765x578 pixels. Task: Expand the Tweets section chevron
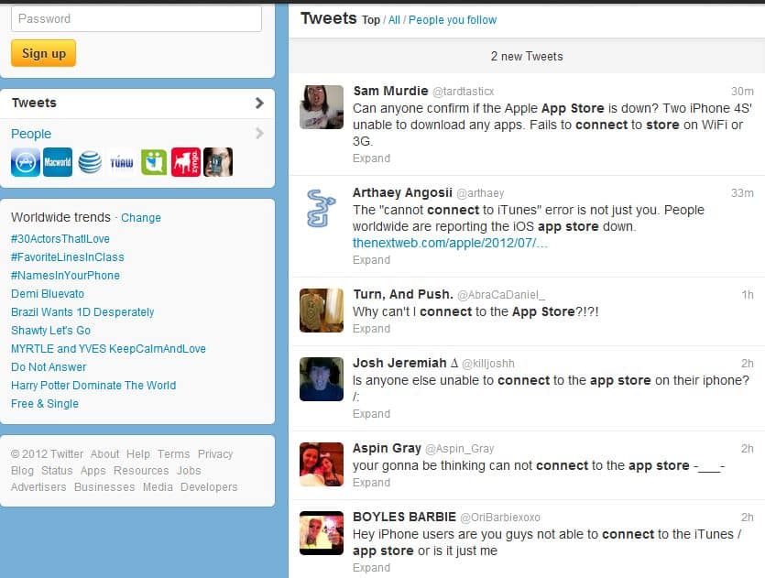pyautogui.click(x=259, y=104)
